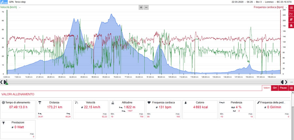This screenshot has width=294, height=140.
Task: Click the 'GPA: Terzo step' title
Action: [x=17, y=2]
